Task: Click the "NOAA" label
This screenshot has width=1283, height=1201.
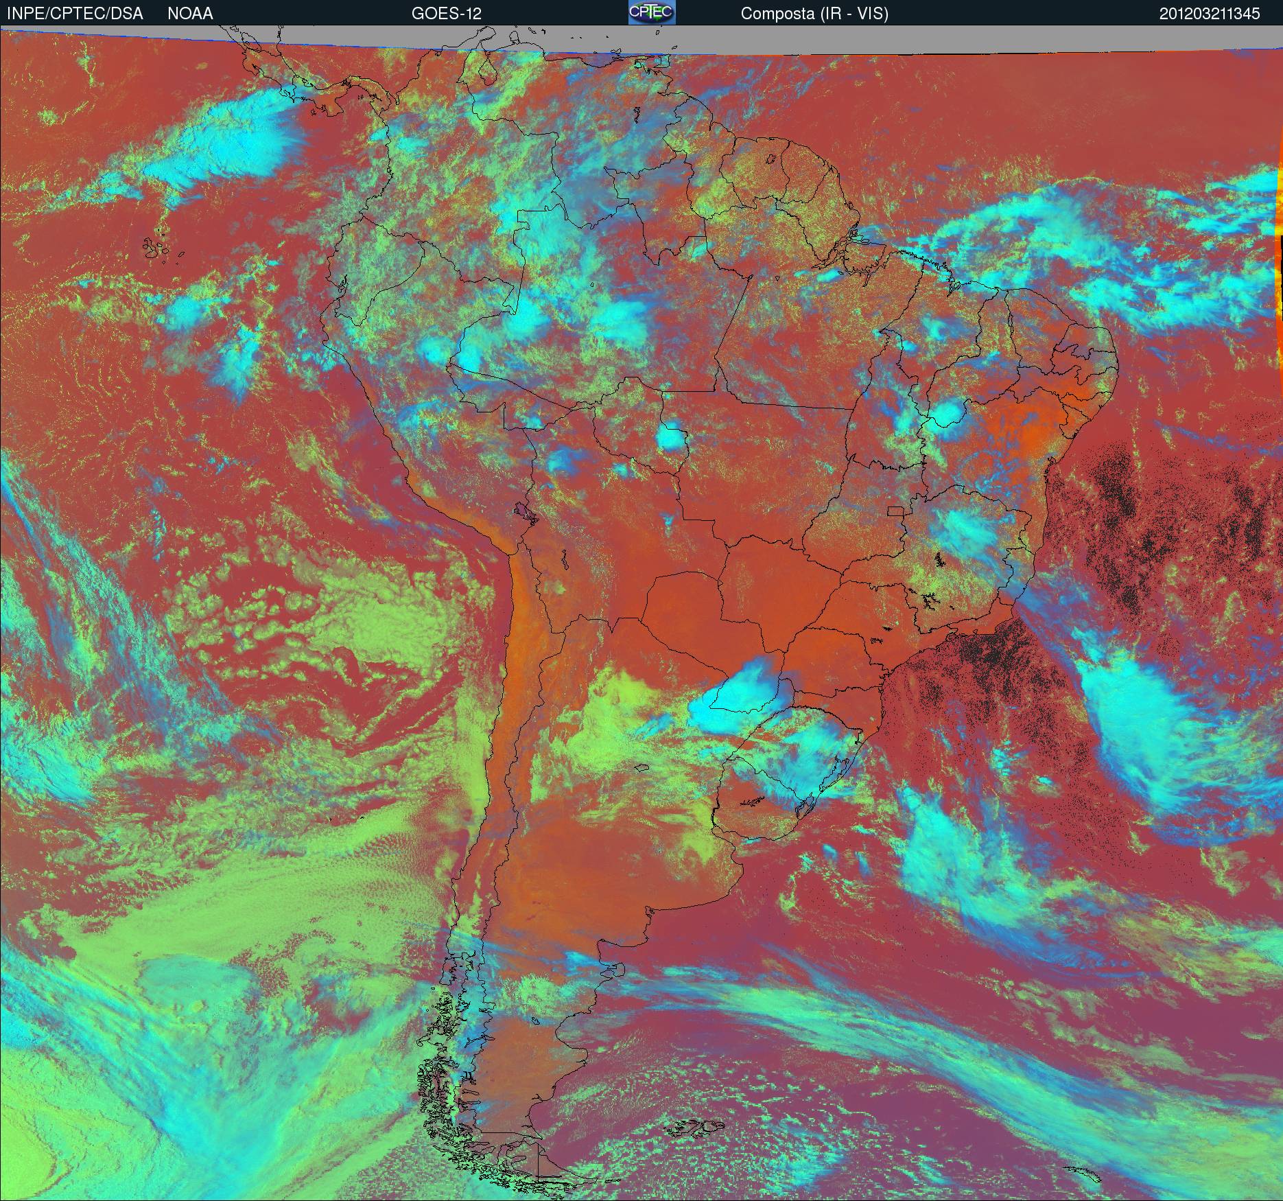Action: [x=190, y=14]
